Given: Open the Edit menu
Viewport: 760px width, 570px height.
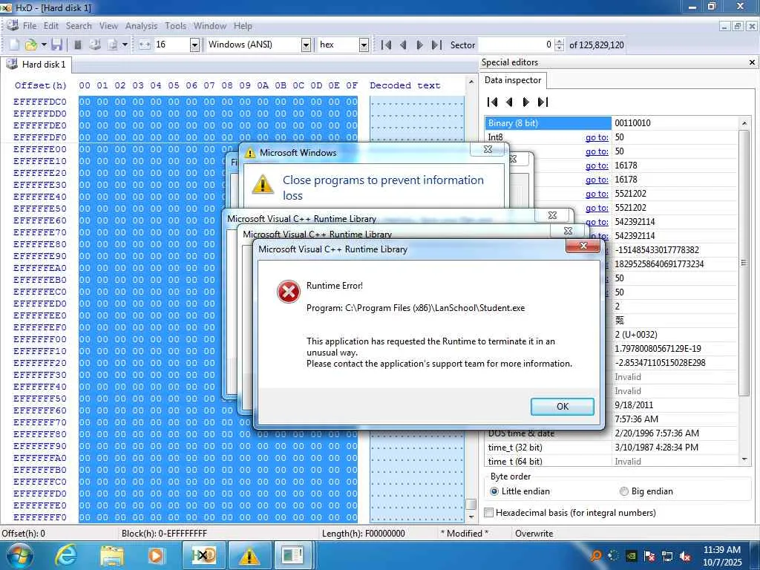Looking at the screenshot, I should 51,26.
